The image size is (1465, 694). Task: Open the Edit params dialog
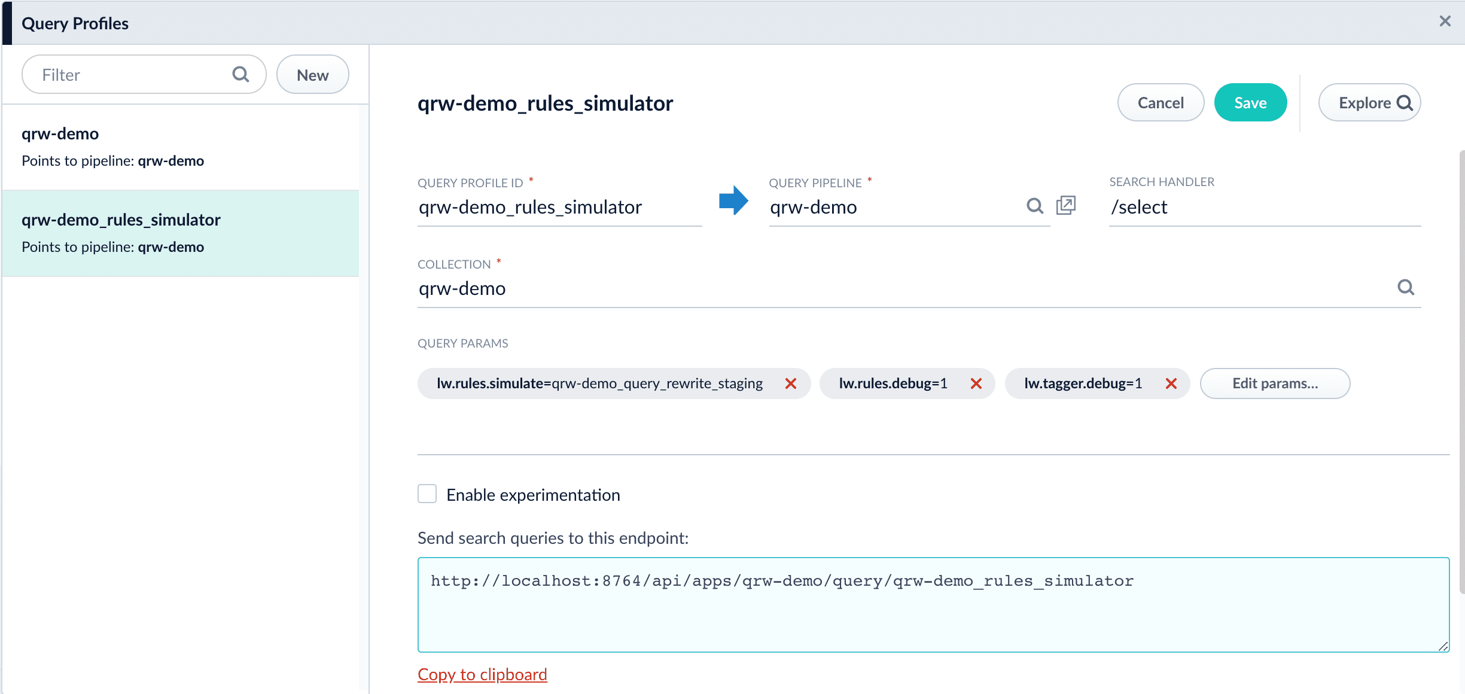pyautogui.click(x=1274, y=383)
